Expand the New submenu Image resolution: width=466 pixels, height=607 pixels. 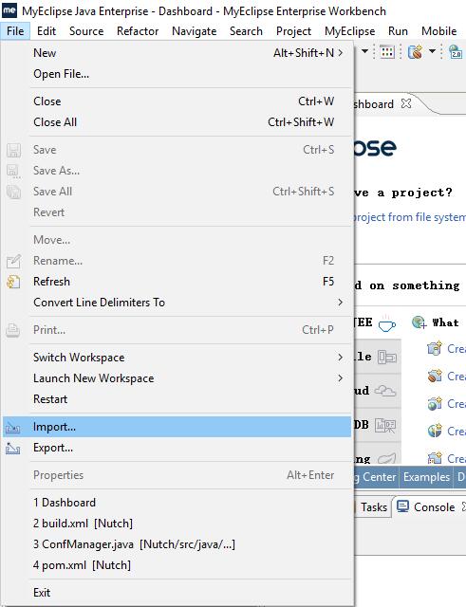[177, 53]
